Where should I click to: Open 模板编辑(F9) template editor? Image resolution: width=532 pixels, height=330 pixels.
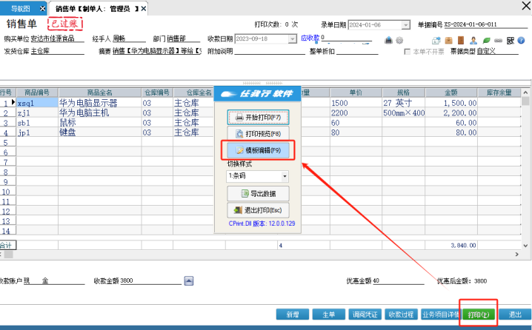258,150
